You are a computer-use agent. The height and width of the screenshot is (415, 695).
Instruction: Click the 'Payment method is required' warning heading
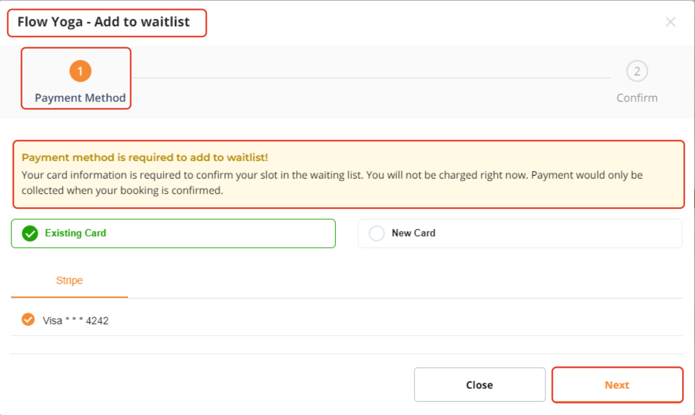pyautogui.click(x=145, y=157)
